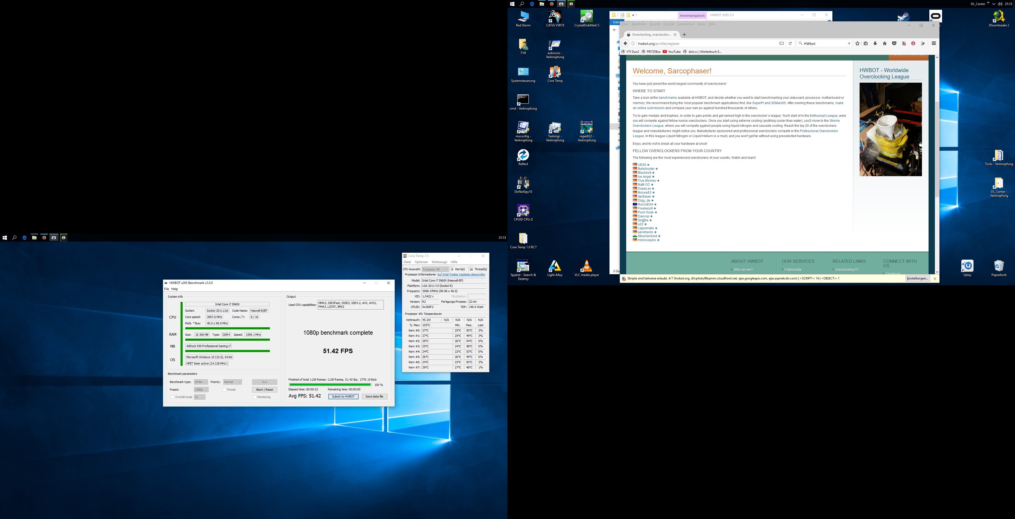Click the HWbot search box in Firefox

[x=824, y=44]
